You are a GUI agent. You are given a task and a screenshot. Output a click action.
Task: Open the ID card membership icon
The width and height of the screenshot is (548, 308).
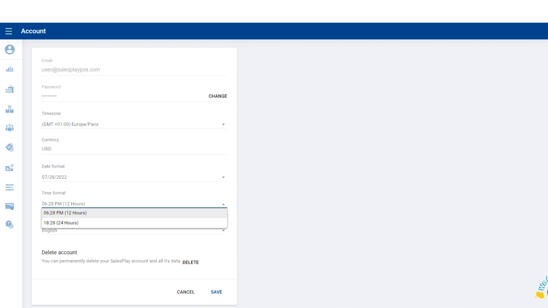click(x=10, y=168)
